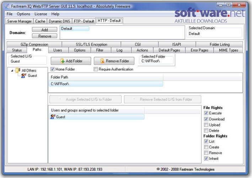Close the Fastream window
252x178 pixels.
239,5
